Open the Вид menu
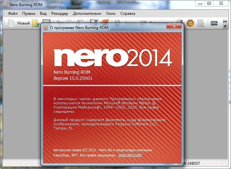 pyautogui.click(x=43, y=14)
